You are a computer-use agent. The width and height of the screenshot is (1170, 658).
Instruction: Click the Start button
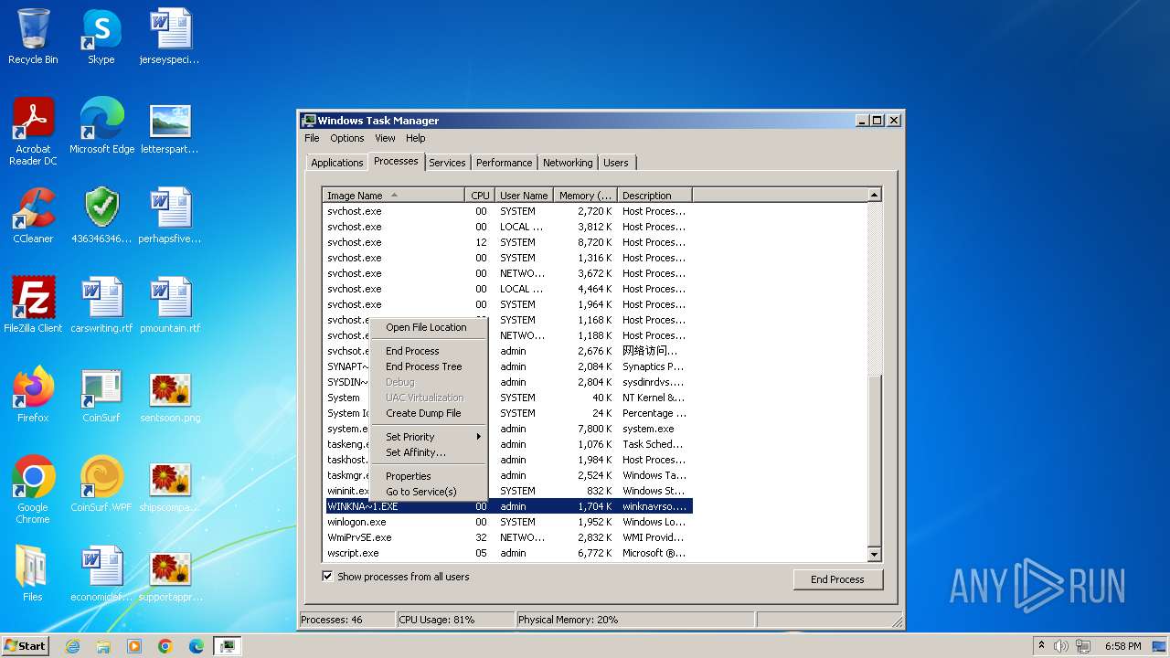(26, 646)
